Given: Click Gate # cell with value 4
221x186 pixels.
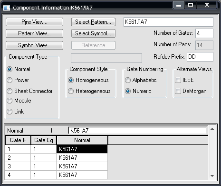Looking at the screenshot, I should tap(18, 175).
